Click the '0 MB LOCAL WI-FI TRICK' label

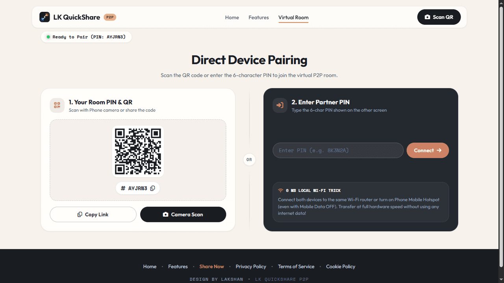[313, 191]
